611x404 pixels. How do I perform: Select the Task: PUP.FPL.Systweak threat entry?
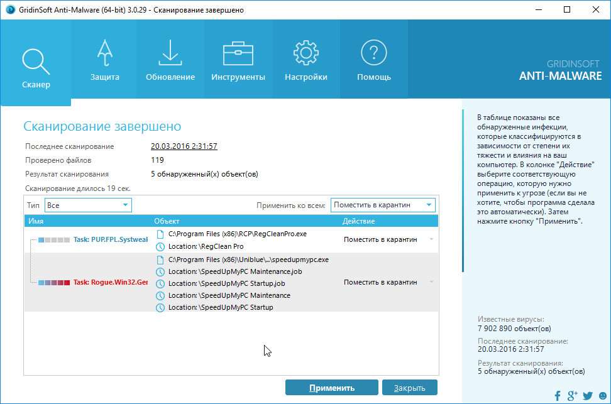111,239
